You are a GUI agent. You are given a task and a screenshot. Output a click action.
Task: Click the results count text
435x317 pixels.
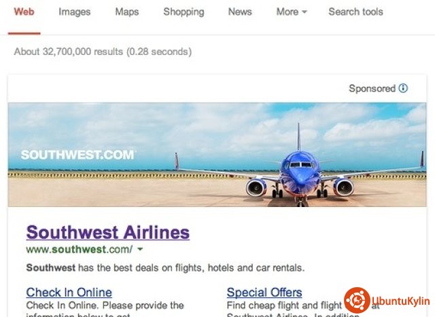pos(103,52)
